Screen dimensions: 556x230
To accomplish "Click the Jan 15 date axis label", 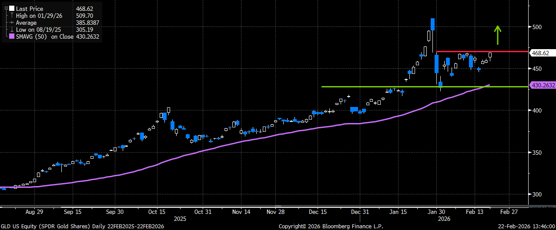I will 399,212.
